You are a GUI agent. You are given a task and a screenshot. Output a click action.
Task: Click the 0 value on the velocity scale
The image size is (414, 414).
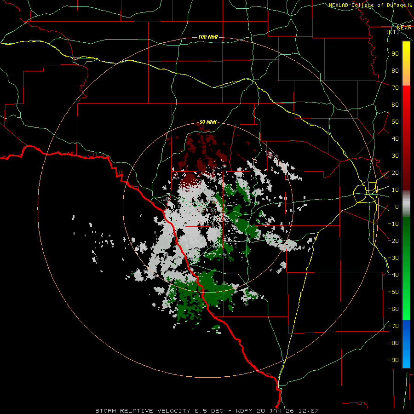pyautogui.click(x=397, y=207)
